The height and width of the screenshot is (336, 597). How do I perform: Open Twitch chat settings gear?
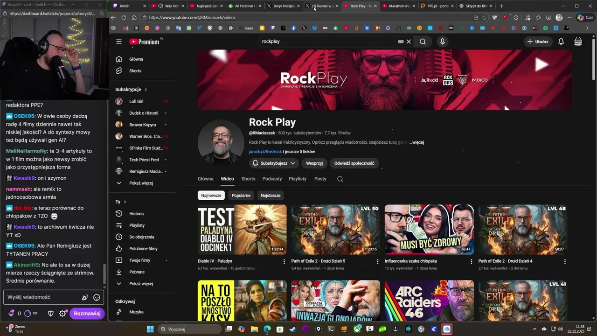tap(62, 314)
